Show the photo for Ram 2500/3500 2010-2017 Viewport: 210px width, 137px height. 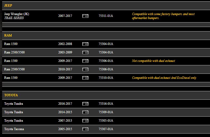point(85,70)
